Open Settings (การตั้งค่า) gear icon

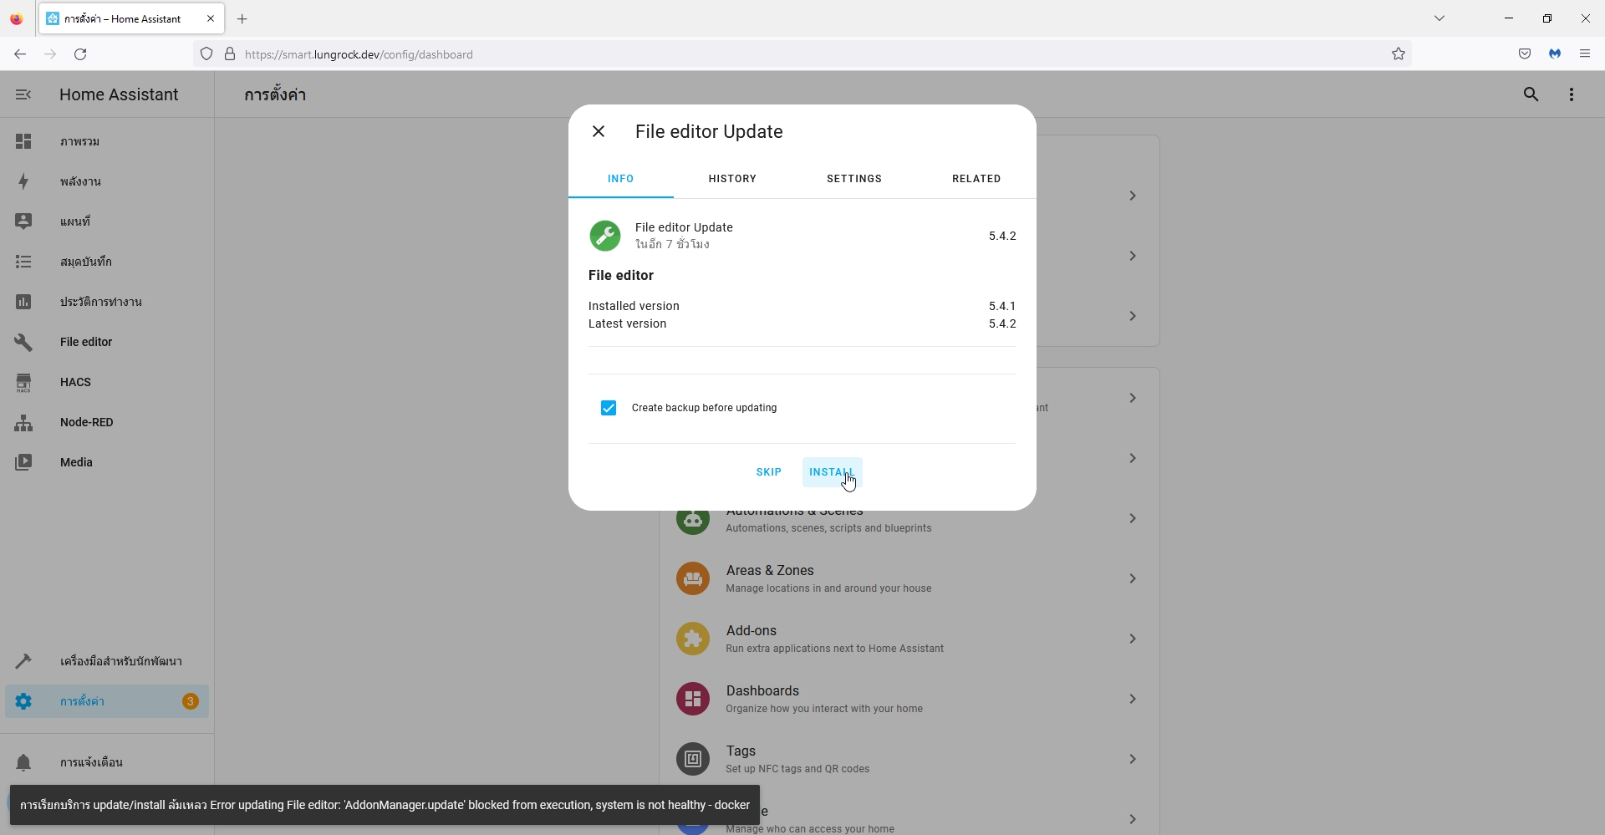click(23, 701)
